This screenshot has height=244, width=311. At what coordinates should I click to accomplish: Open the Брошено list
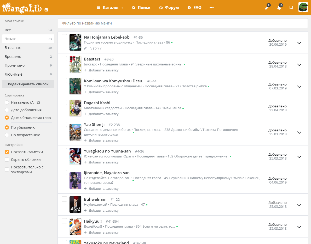(28, 57)
